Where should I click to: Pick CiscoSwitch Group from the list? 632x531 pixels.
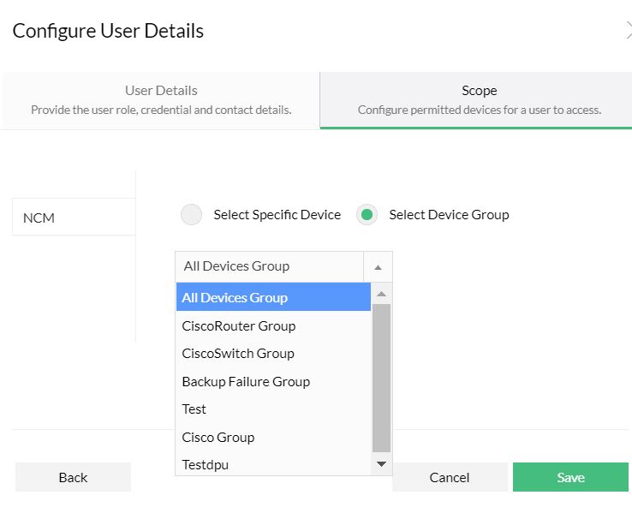273,353
